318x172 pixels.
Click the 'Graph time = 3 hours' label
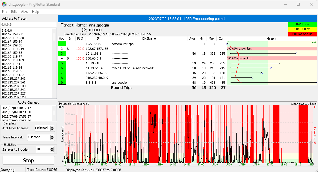point(304,104)
